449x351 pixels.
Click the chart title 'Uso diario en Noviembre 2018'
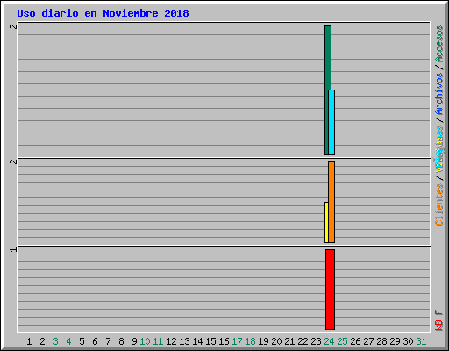click(103, 13)
